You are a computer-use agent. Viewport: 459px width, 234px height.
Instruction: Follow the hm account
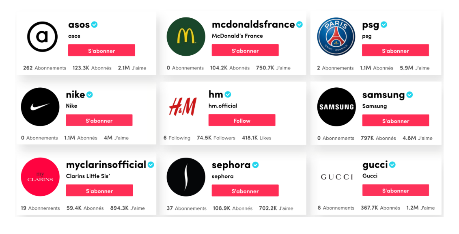[x=242, y=120]
